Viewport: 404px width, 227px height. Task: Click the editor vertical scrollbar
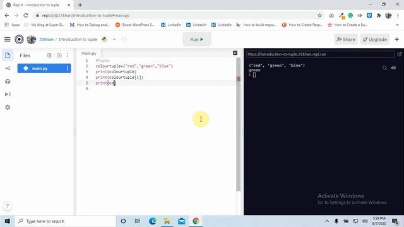pyautogui.click(x=239, y=125)
